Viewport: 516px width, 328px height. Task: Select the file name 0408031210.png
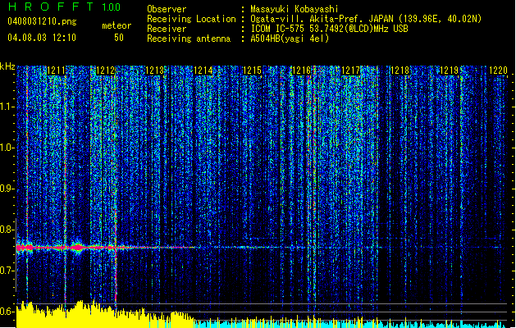click(42, 21)
